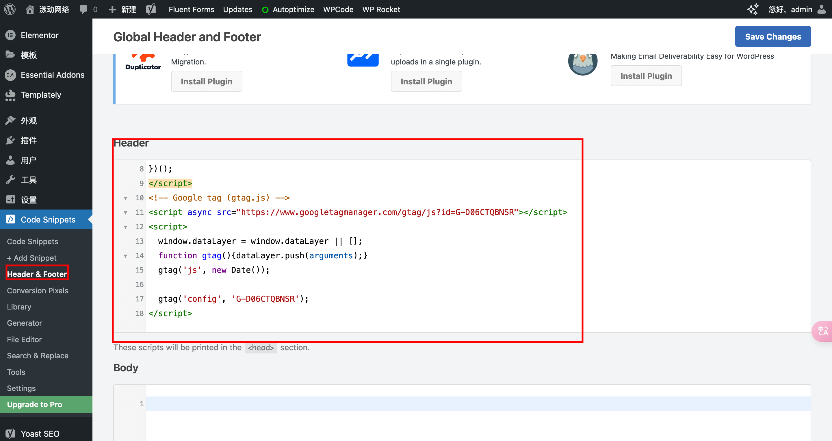
Task: Open the comments bubble icon
Action: point(83,9)
